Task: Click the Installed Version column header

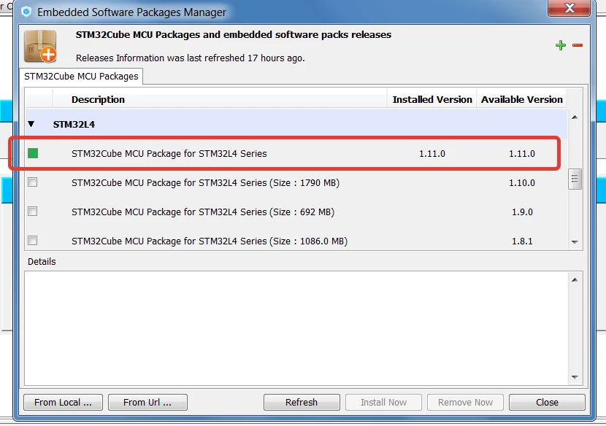Action: 432,100
